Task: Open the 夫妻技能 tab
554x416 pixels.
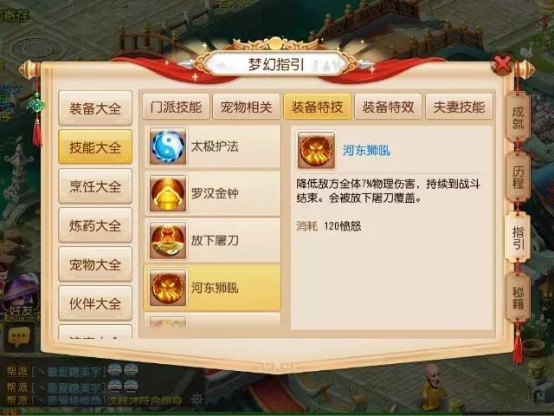Action: click(459, 107)
